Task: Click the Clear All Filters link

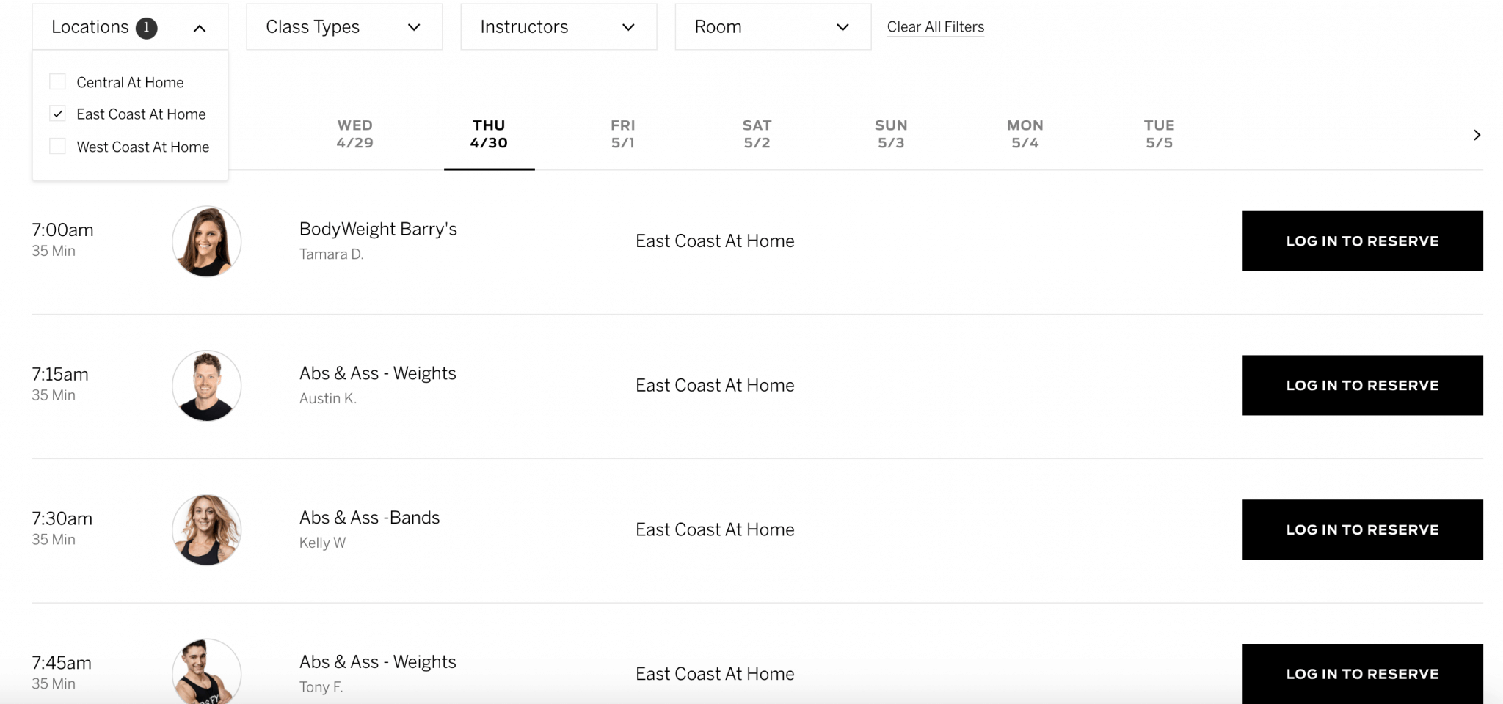Action: pyautogui.click(x=936, y=27)
